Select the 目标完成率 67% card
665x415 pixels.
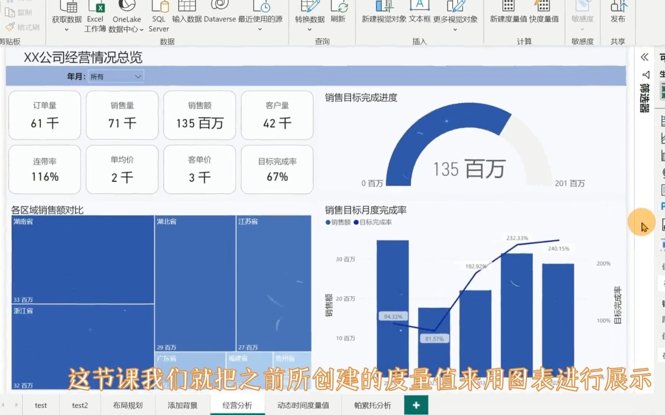277,169
